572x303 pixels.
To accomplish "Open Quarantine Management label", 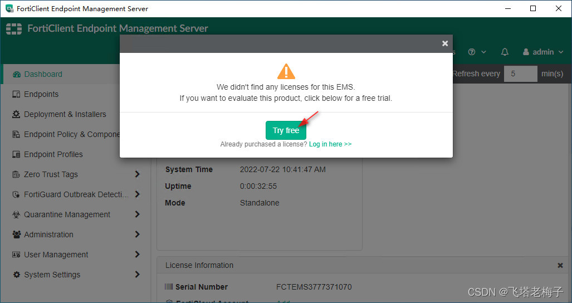I will coord(67,214).
